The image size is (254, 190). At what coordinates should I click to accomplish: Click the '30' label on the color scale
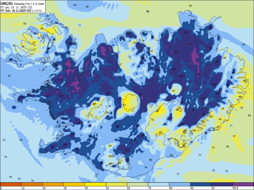[65, 188]
